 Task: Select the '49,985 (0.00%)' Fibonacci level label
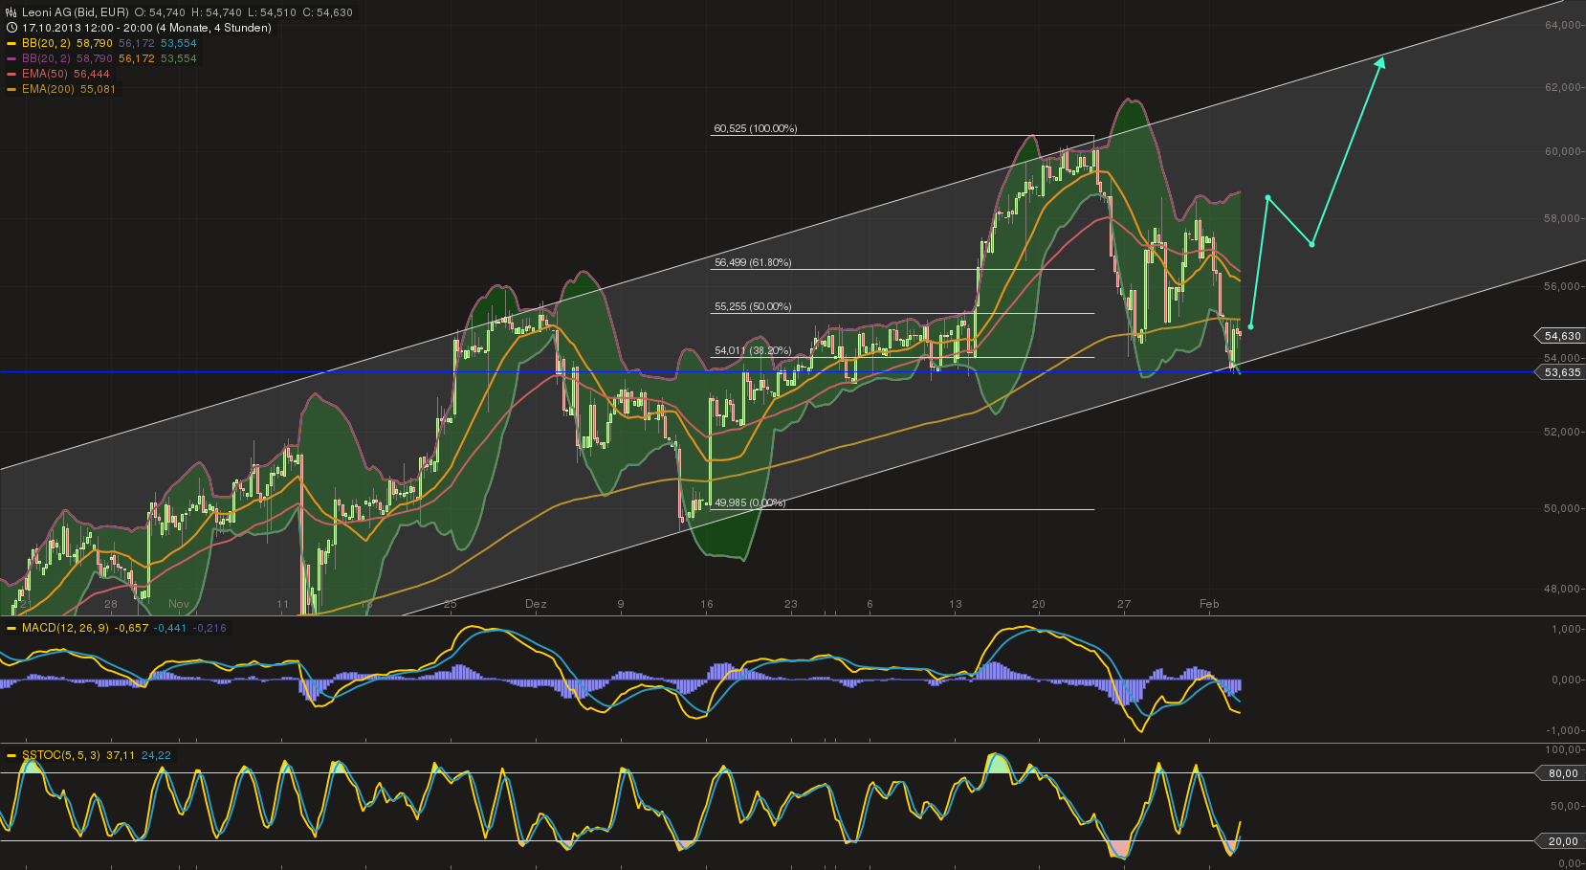[x=750, y=501]
